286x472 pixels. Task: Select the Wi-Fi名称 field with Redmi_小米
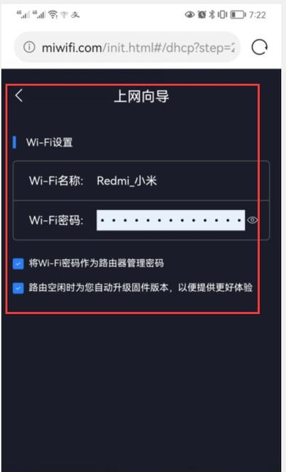pyautogui.click(x=141, y=181)
